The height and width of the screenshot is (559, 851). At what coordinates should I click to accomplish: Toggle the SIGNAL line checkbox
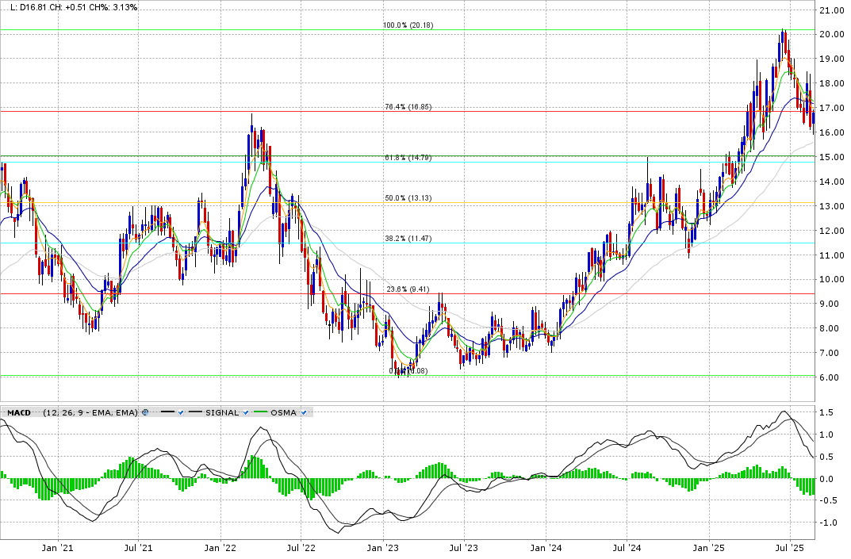coord(246,412)
